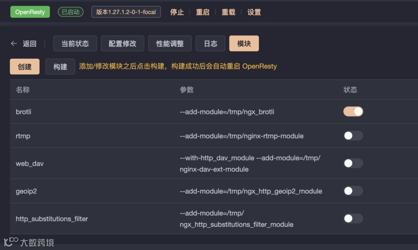
Task: Select the rtmp module name
Action: click(x=23, y=136)
